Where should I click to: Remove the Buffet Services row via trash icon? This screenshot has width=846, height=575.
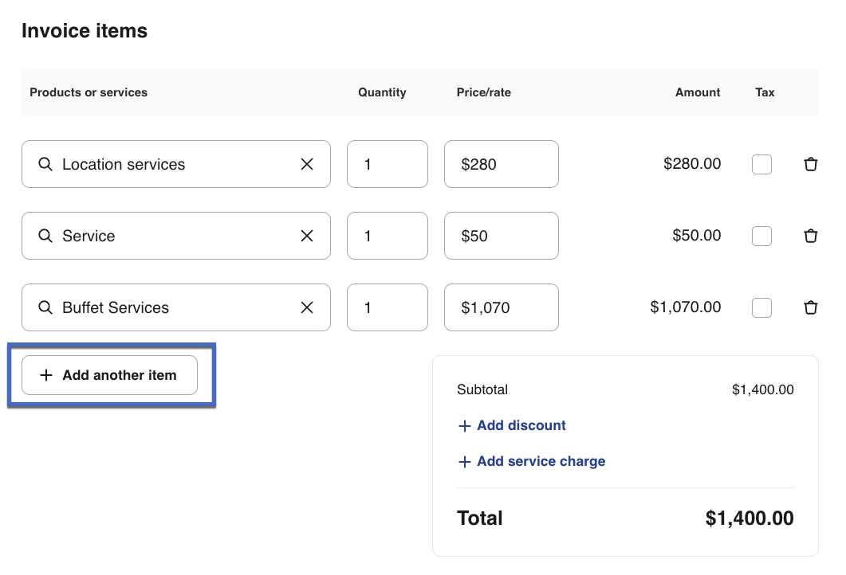(810, 308)
